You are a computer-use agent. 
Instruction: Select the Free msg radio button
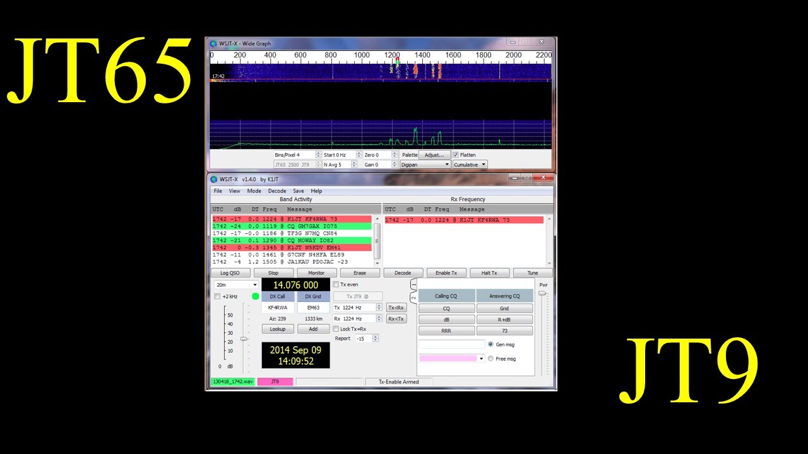pyautogui.click(x=490, y=359)
